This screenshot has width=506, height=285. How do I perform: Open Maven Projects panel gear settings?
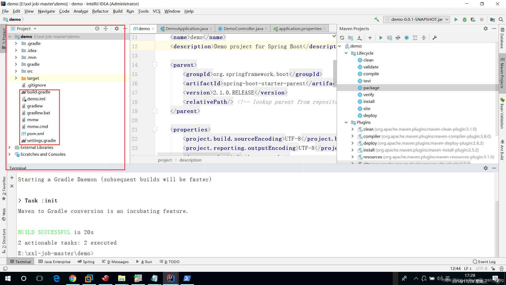point(486,28)
